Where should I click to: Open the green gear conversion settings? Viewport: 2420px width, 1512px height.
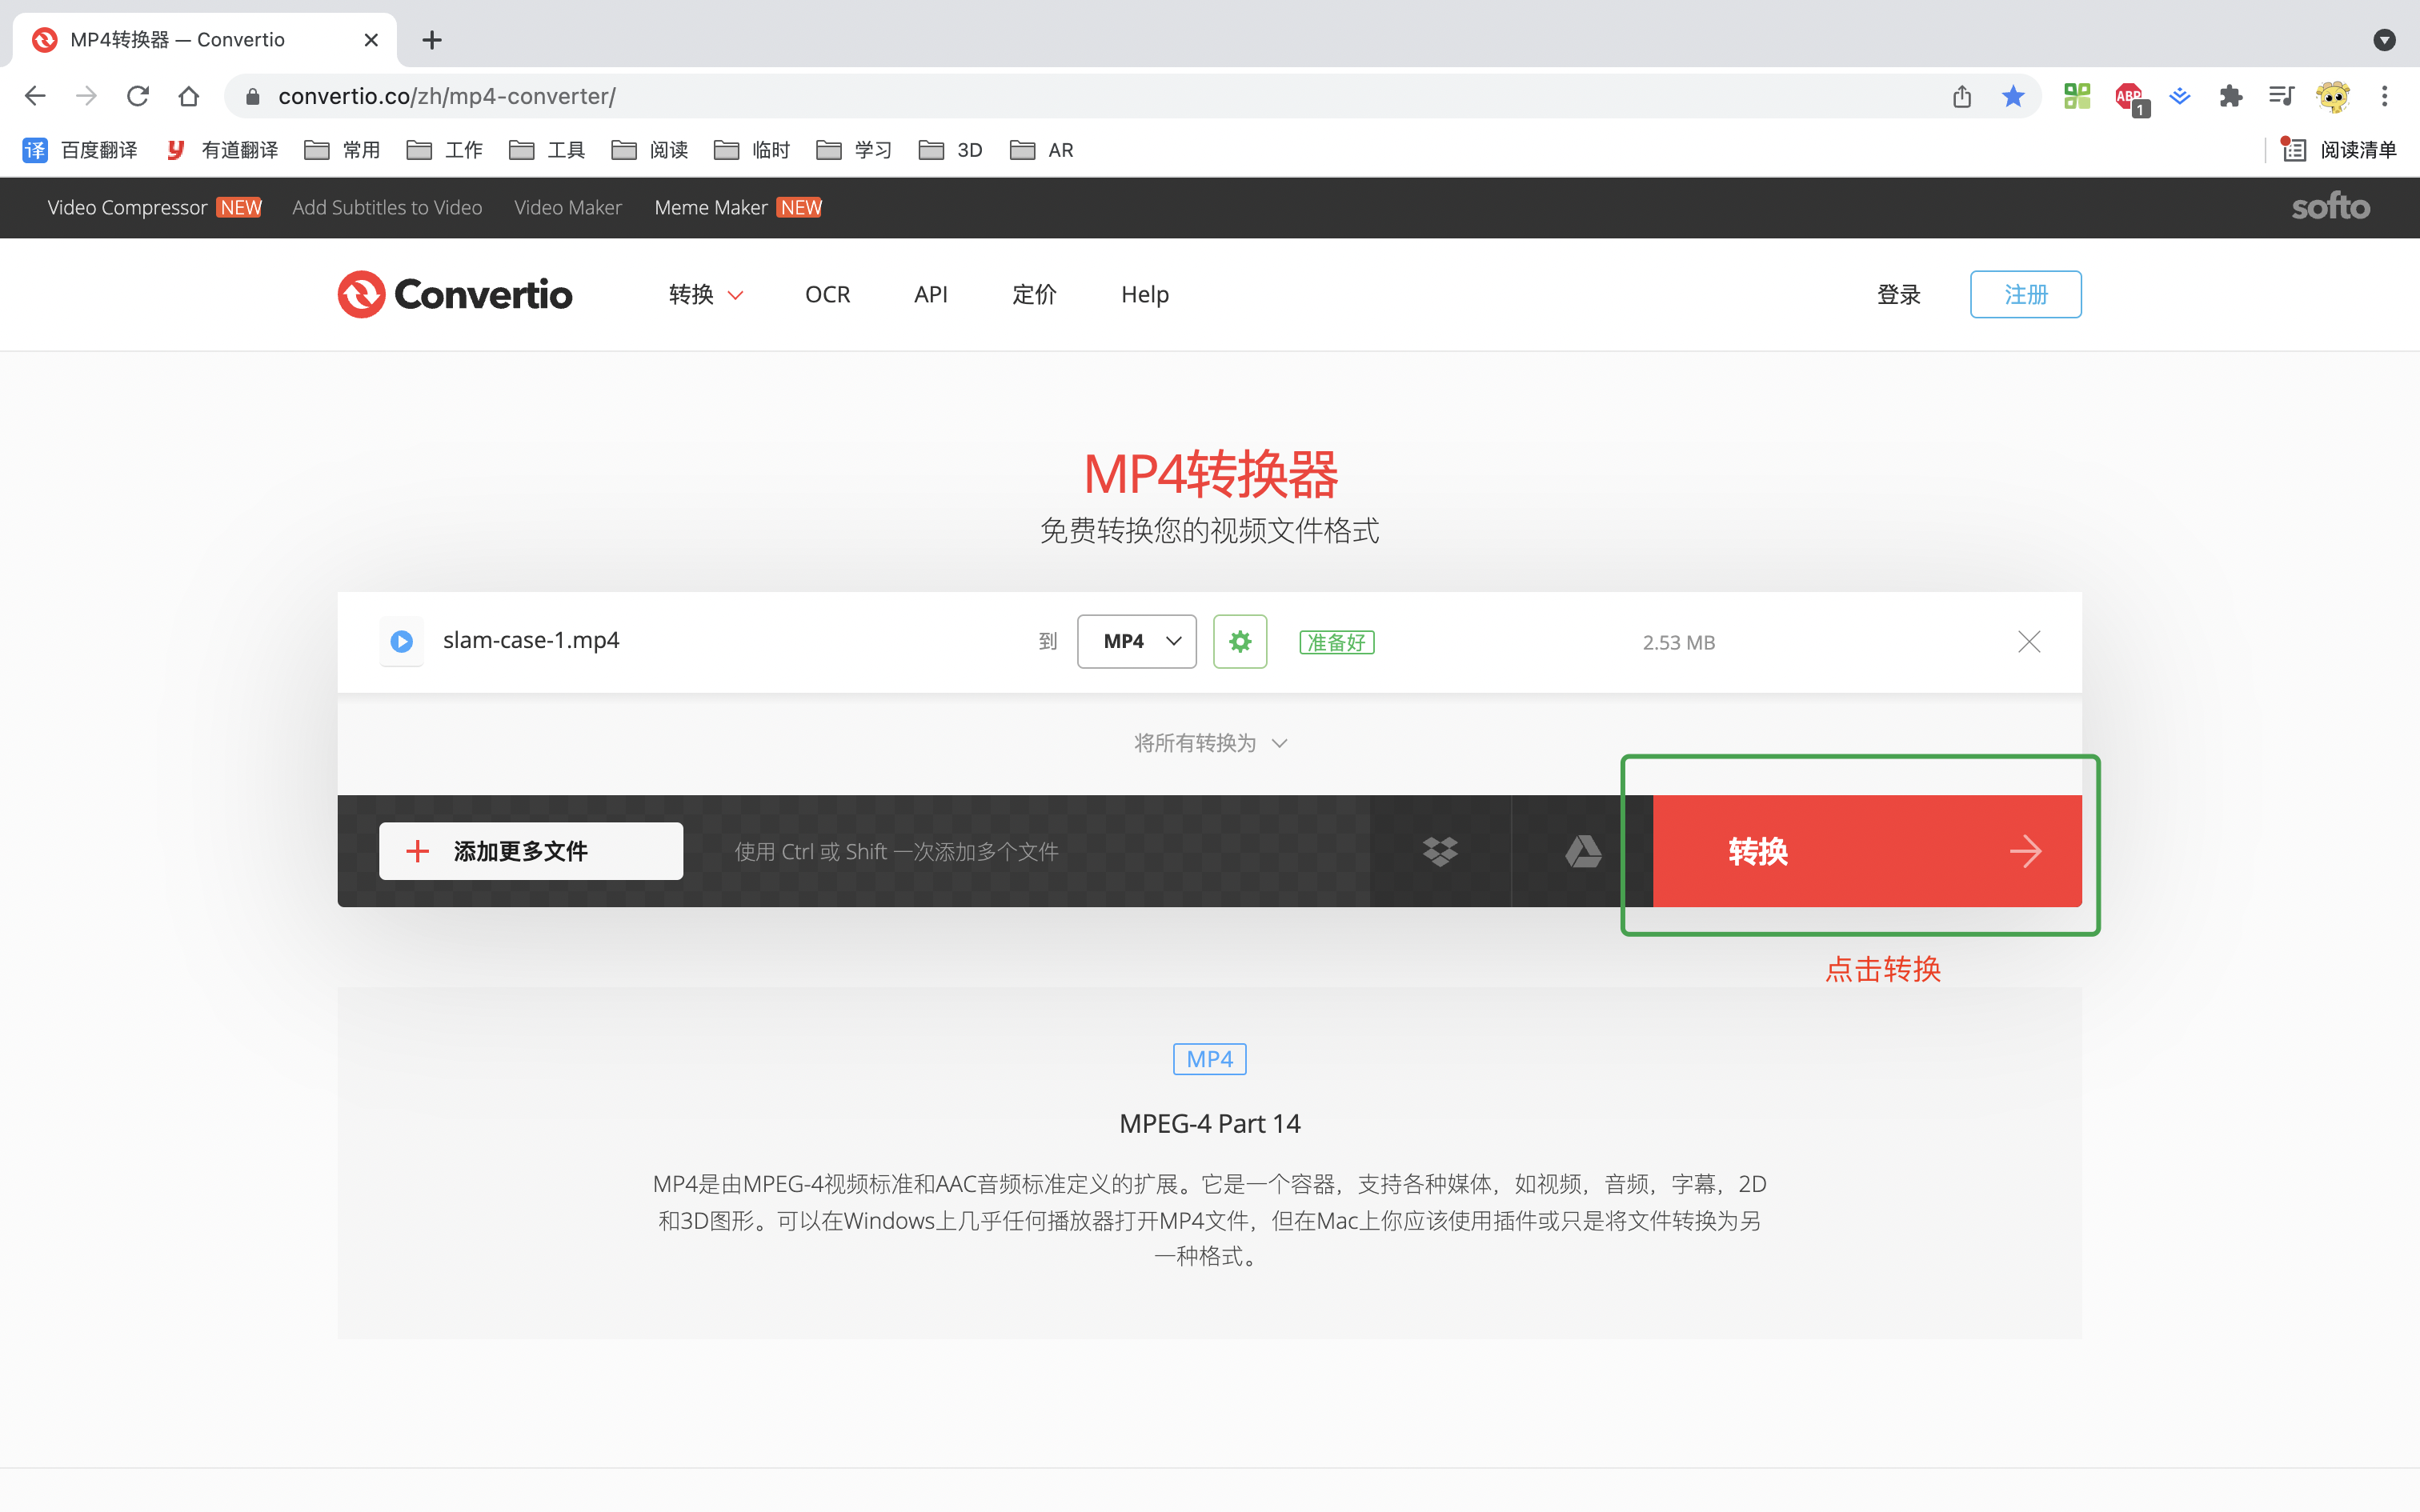[1239, 641]
